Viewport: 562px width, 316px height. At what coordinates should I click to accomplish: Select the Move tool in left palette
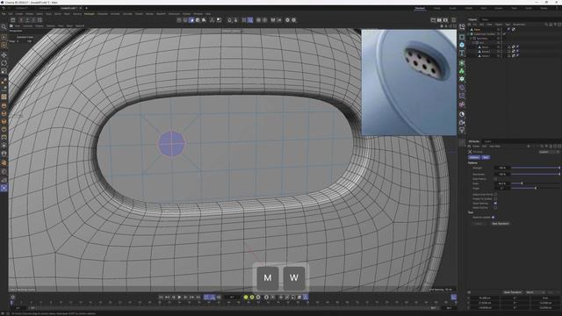click(x=4, y=54)
